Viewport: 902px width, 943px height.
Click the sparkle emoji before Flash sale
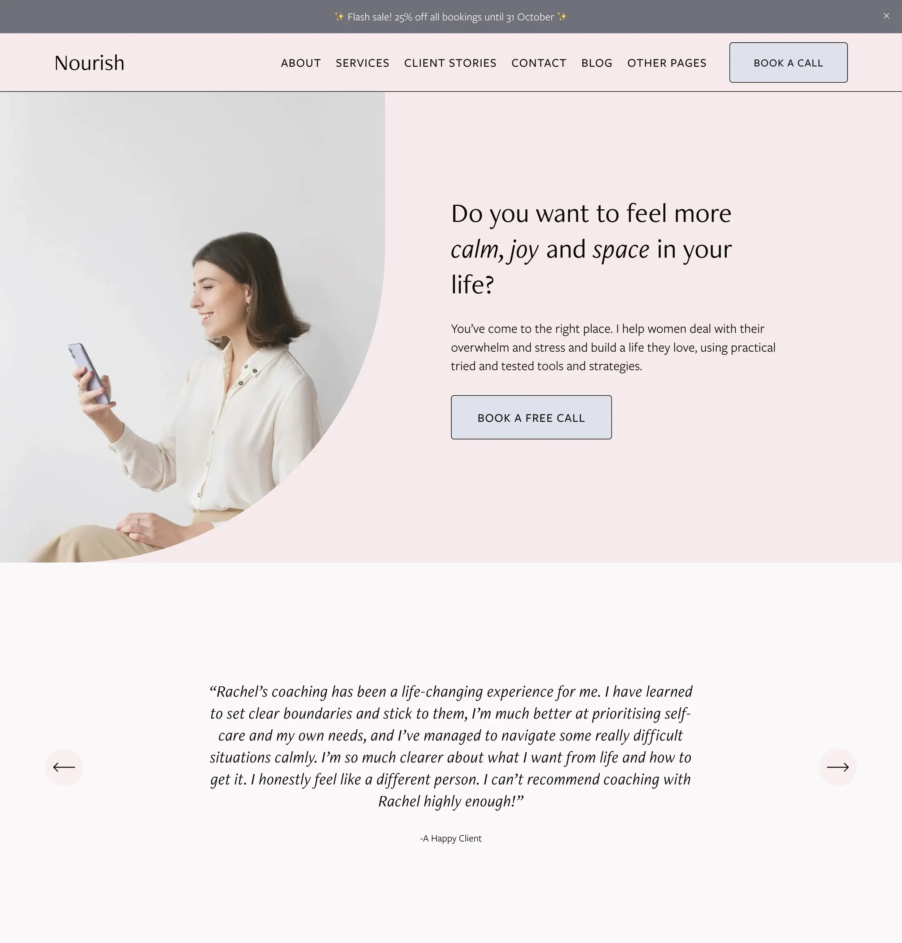point(339,17)
